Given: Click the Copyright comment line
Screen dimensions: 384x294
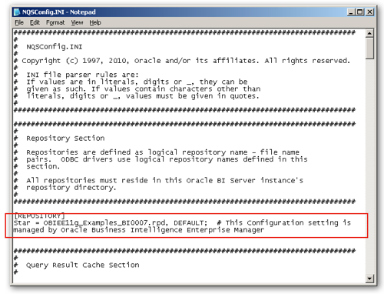Looking at the screenshot, I should point(182,61).
